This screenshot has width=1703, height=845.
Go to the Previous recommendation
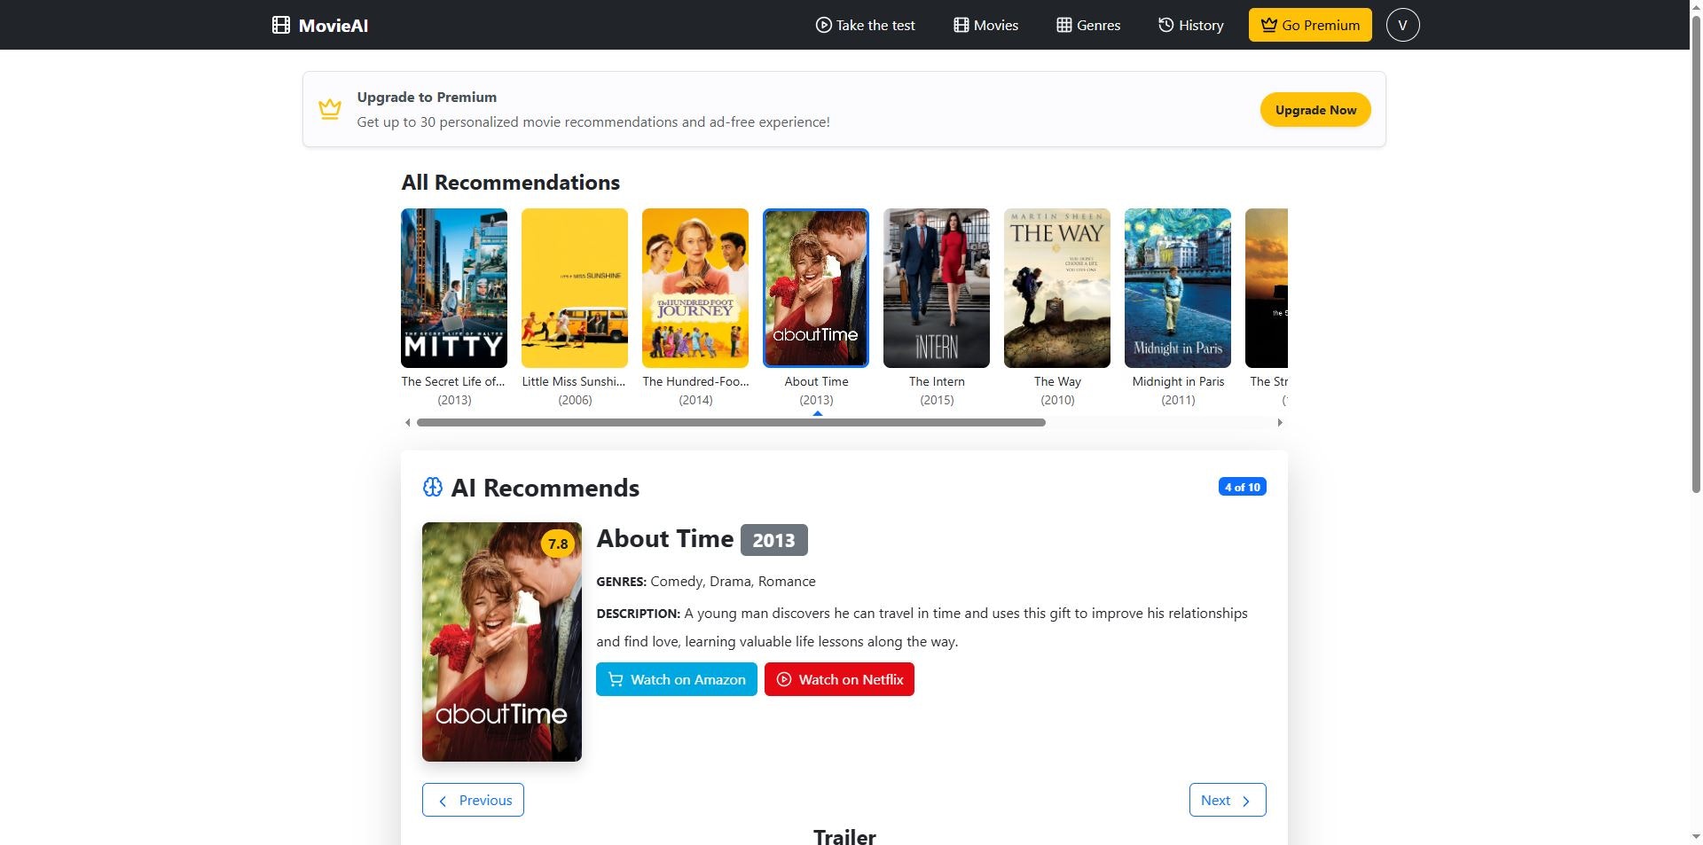(x=473, y=800)
